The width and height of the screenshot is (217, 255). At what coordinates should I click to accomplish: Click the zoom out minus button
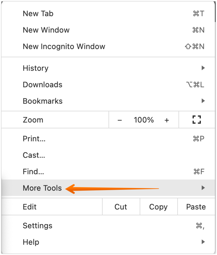click(120, 120)
